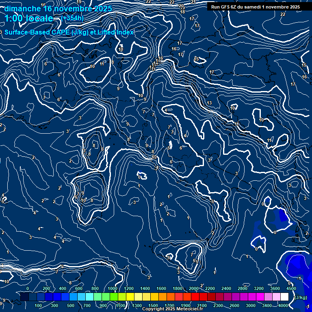Click the '200' legend value

tap(46, 288)
